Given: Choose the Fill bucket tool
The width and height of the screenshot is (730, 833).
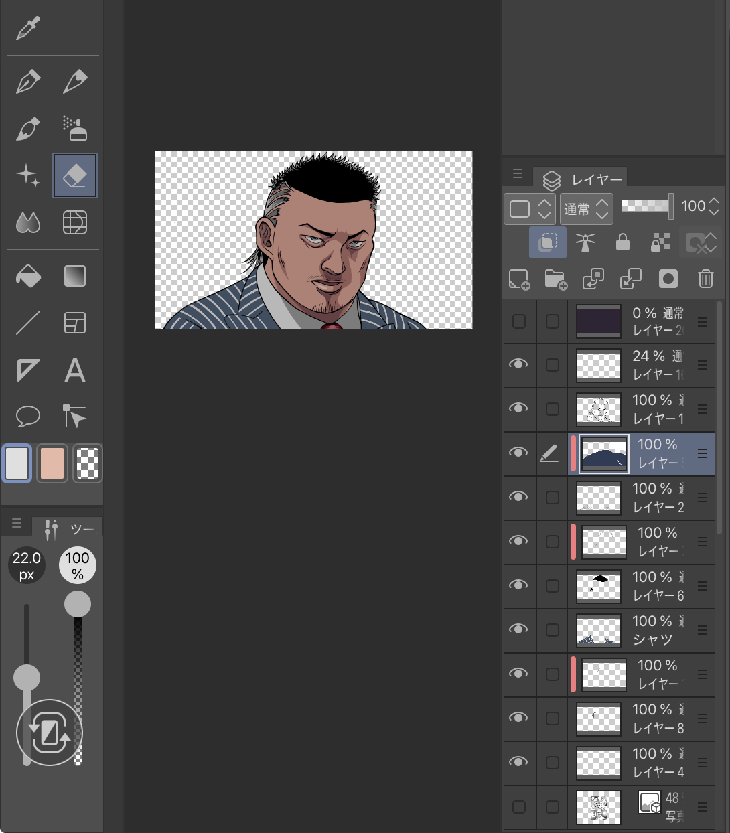Looking at the screenshot, I should click(x=28, y=276).
